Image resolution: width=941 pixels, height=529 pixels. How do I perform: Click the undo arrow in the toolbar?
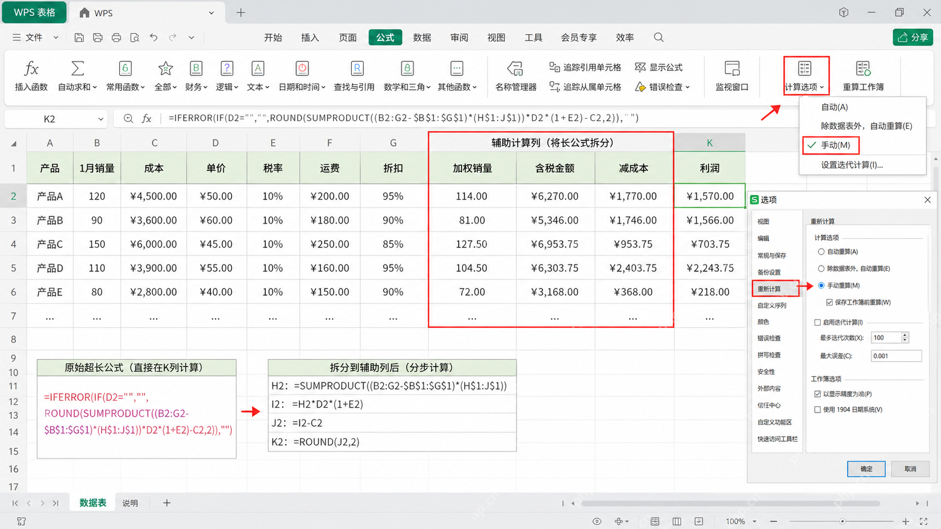(x=154, y=38)
